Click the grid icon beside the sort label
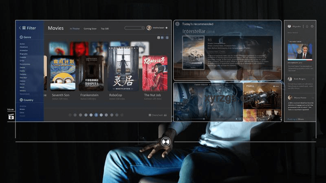The image size is (326, 183). [x=150, y=115]
